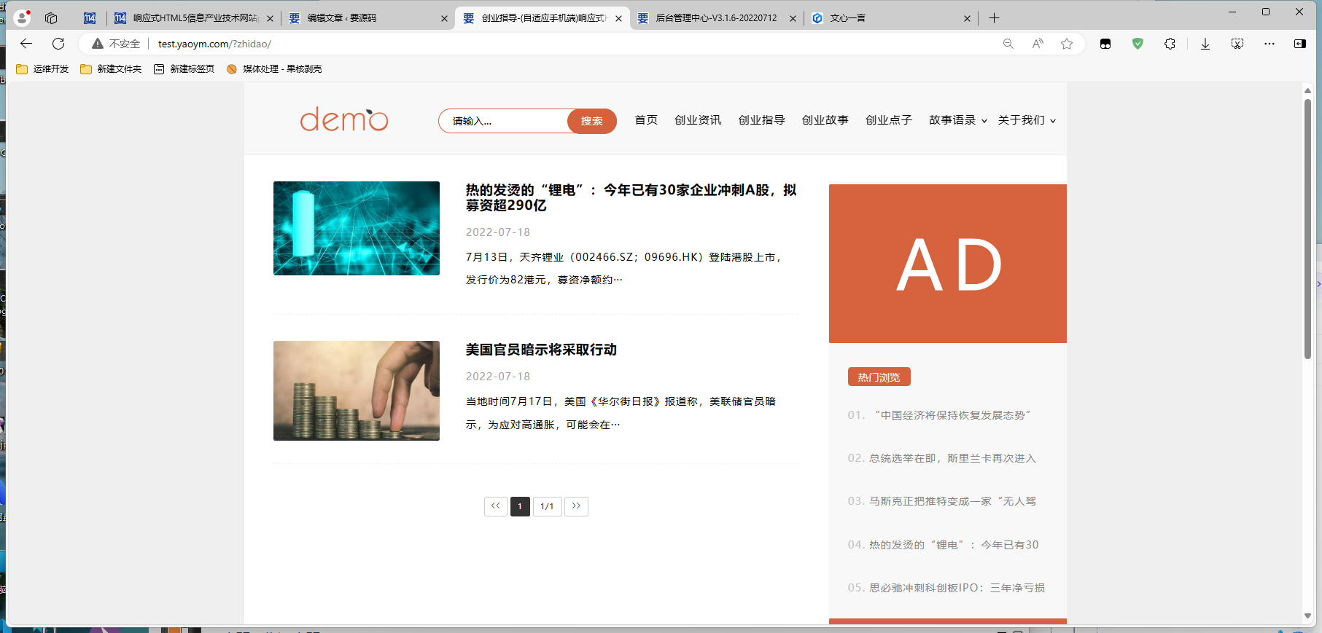The width and height of the screenshot is (1322, 633).
Task: Open hot item 04 热的发烫的锂电
Action: coord(943,545)
